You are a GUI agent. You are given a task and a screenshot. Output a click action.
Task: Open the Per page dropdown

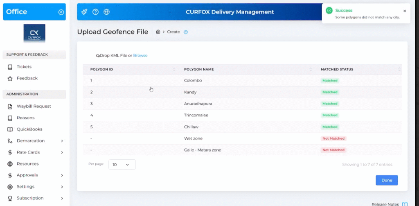tap(122, 165)
